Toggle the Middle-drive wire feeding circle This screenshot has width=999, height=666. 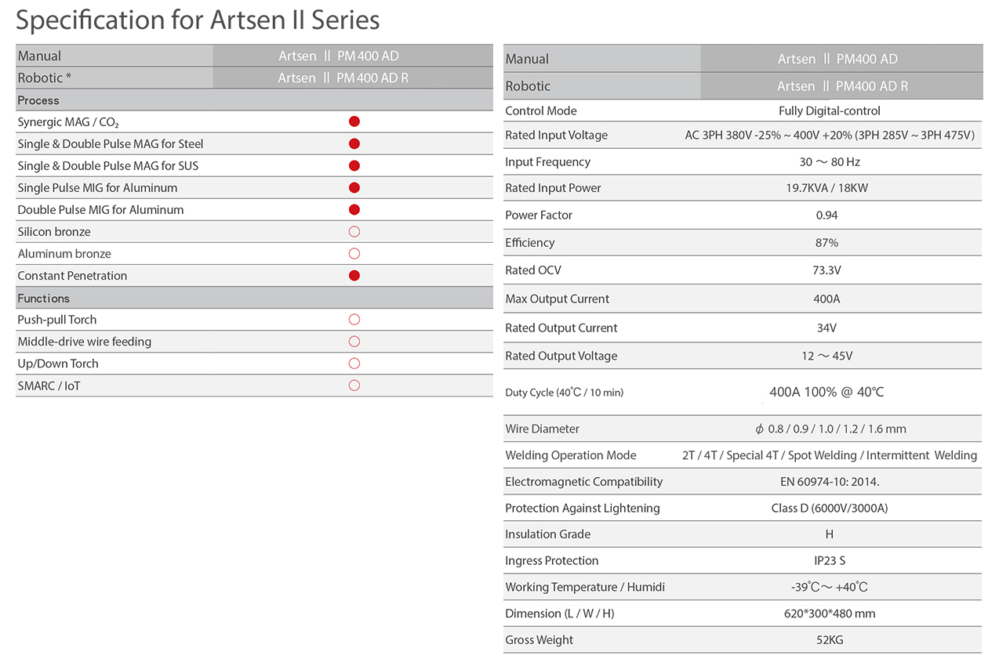click(354, 341)
